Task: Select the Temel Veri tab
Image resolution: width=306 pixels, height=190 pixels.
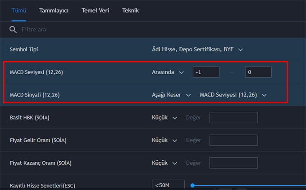Action: [x=95, y=10]
